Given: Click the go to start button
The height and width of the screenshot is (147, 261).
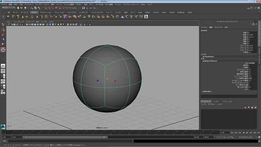Looking at the screenshot, I should click(232, 133).
